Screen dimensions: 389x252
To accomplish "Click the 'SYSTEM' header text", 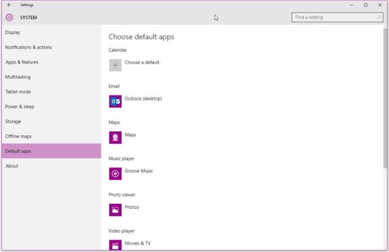I will [x=28, y=18].
